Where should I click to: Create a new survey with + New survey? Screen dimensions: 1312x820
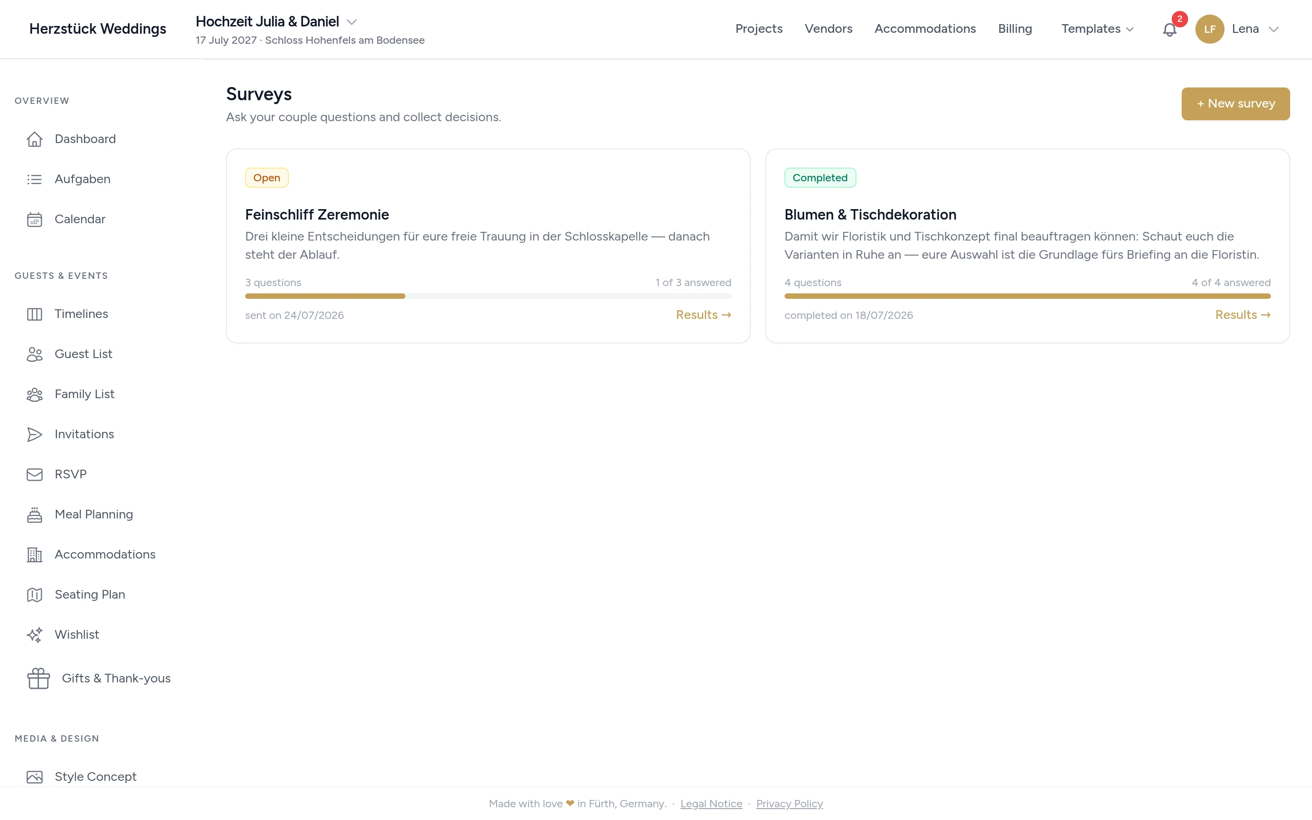coord(1235,103)
